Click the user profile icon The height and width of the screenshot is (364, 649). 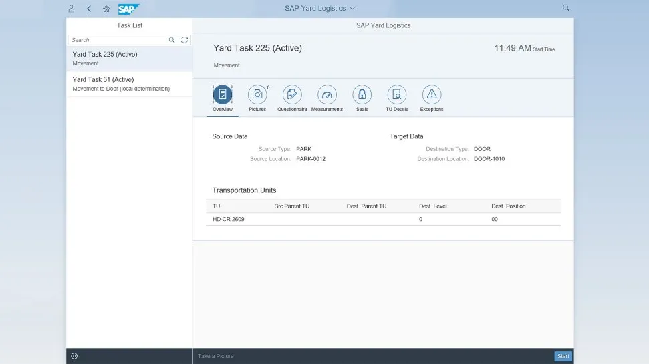pyautogui.click(x=72, y=9)
